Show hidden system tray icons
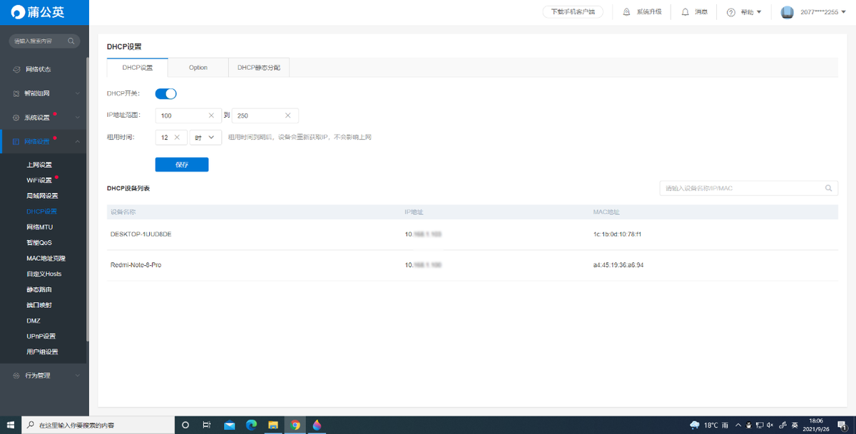The image size is (856, 434). pos(738,425)
